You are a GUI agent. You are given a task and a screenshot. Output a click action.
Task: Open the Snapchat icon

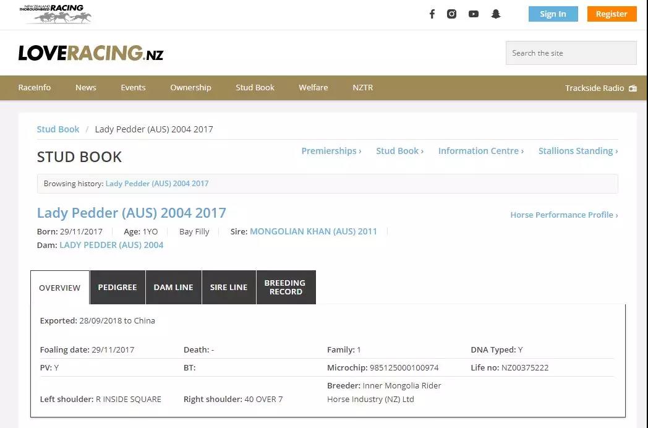[495, 14]
